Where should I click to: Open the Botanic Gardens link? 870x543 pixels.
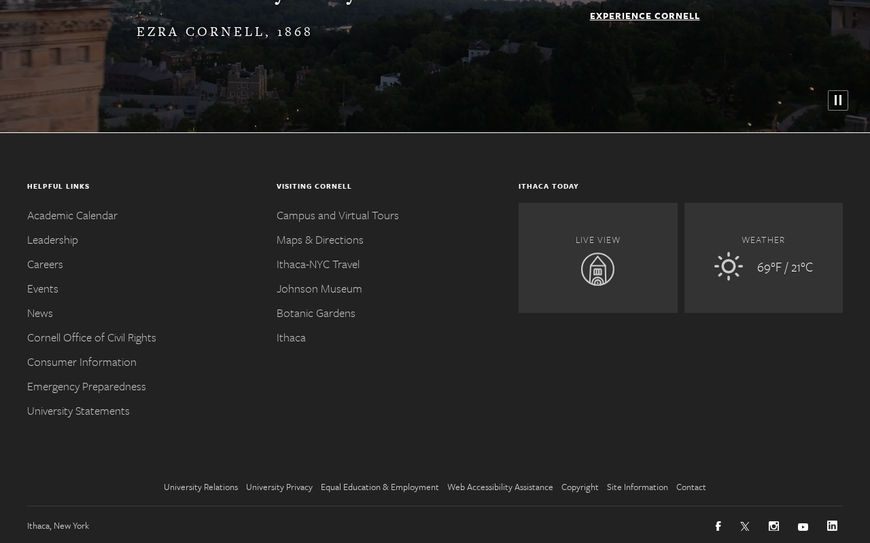coord(316,313)
